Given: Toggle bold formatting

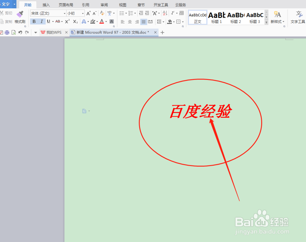Looking at the screenshot, I should [34, 22].
